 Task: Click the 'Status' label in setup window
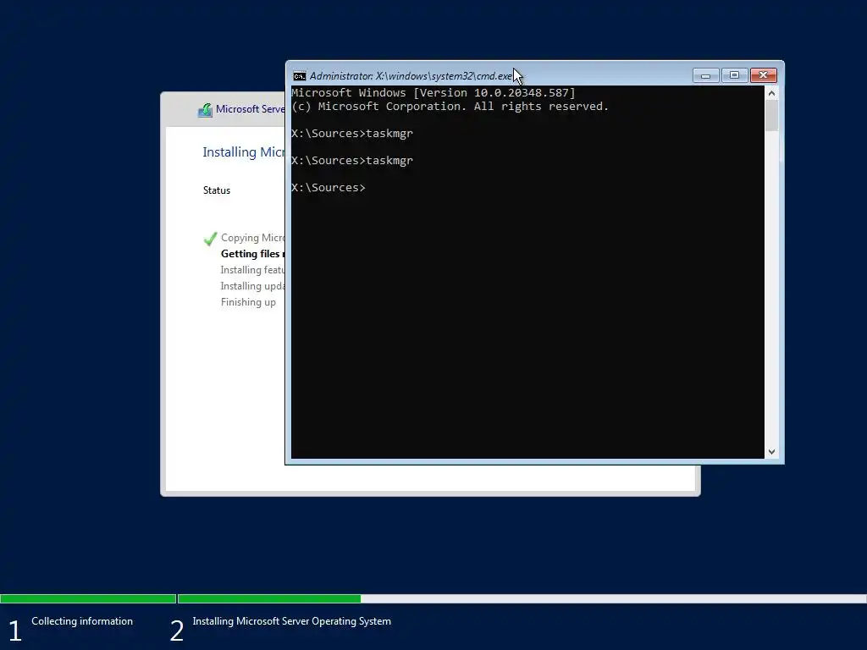(x=217, y=190)
